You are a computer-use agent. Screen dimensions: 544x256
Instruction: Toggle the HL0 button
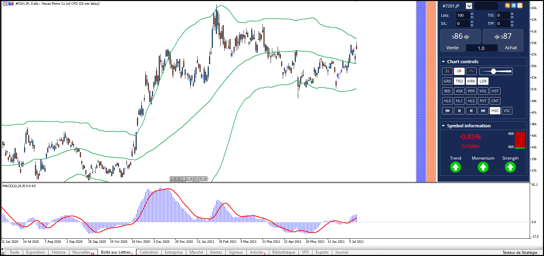point(447,101)
